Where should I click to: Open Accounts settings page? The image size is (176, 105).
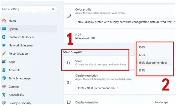[x=29, y=70]
